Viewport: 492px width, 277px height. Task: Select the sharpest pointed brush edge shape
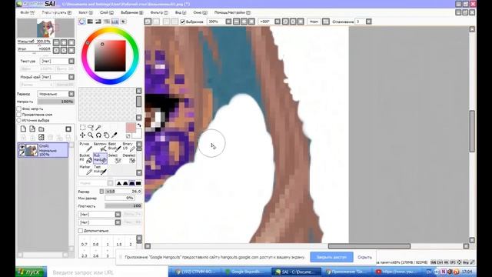click(x=119, y=183)
